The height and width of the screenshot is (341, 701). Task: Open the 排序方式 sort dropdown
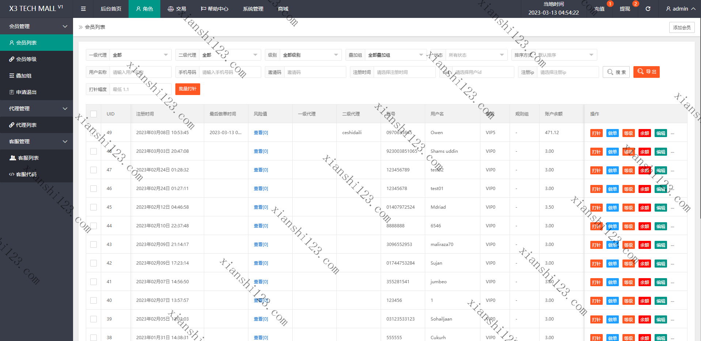[x=566, y=55]
